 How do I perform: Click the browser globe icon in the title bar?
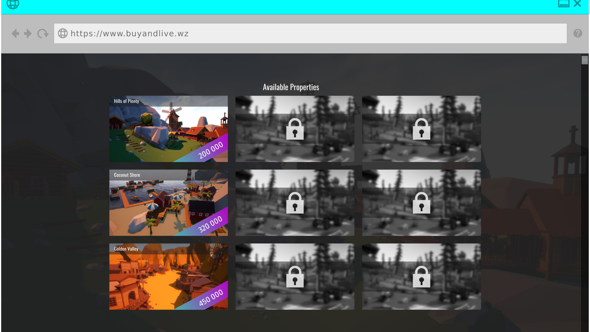[13, 4]
